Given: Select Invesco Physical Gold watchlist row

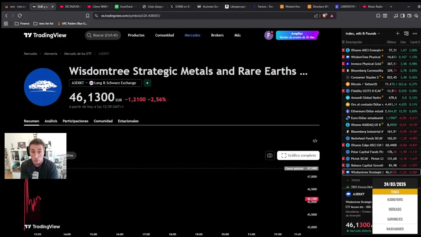Looking at the screenshot, I should coord(382,64).
